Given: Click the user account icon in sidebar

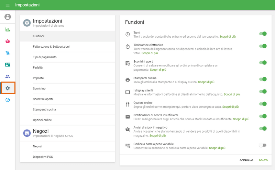Looking at the screenshot, I should pos(8,17).
